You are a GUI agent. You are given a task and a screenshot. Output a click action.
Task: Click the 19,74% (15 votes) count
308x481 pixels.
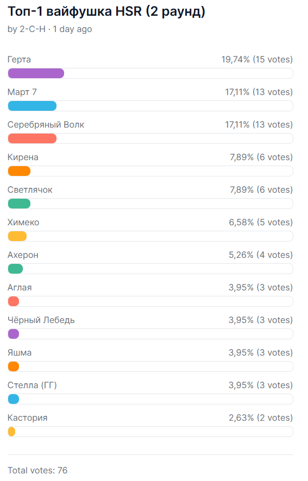pyautogui.click(x=257, y=60)
